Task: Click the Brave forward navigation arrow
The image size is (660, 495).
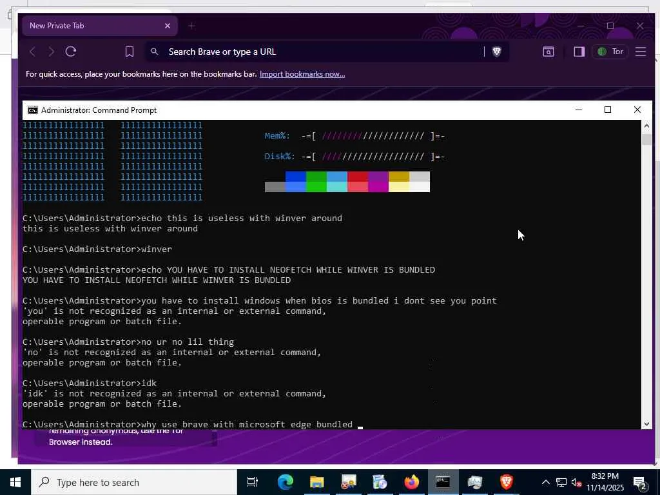Action: 52,52
